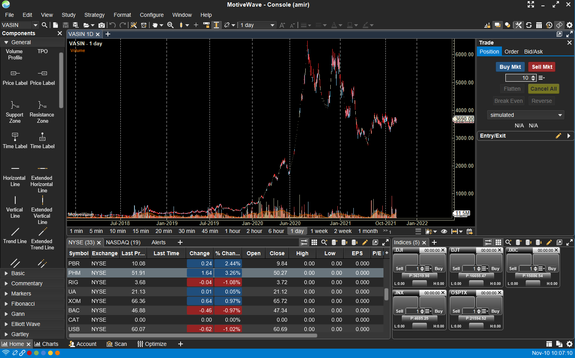Viewport: 575px width, 358px height.
Task: Select the Resistance Zone component
Action: (42, 112)
